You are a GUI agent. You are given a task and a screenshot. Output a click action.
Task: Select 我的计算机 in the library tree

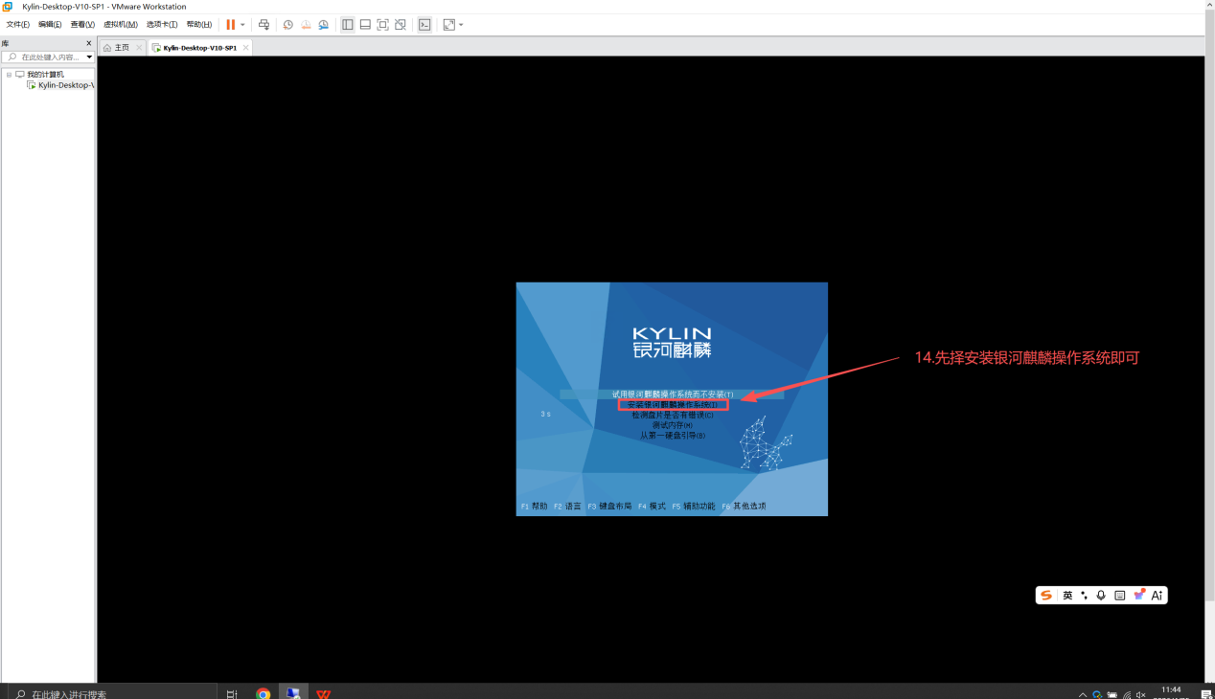(45, 75)
